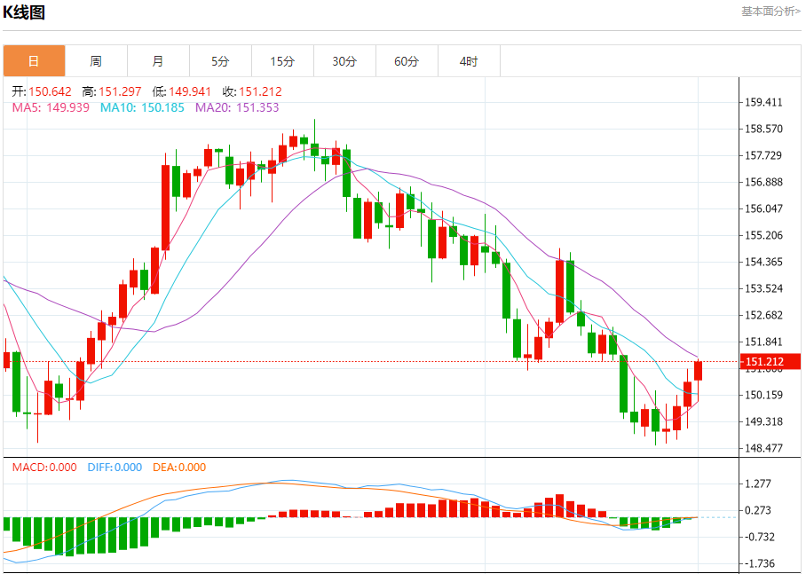Switch to the 60分 timeframe
The image size is (806, 574).
pyautogui.click(x=407, y=61)
